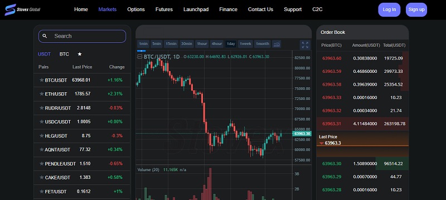Image resolution: width=446 pixels, height=200 pixels.
Task: Select the 1min chart interval
Action: [x=143, y=44]
